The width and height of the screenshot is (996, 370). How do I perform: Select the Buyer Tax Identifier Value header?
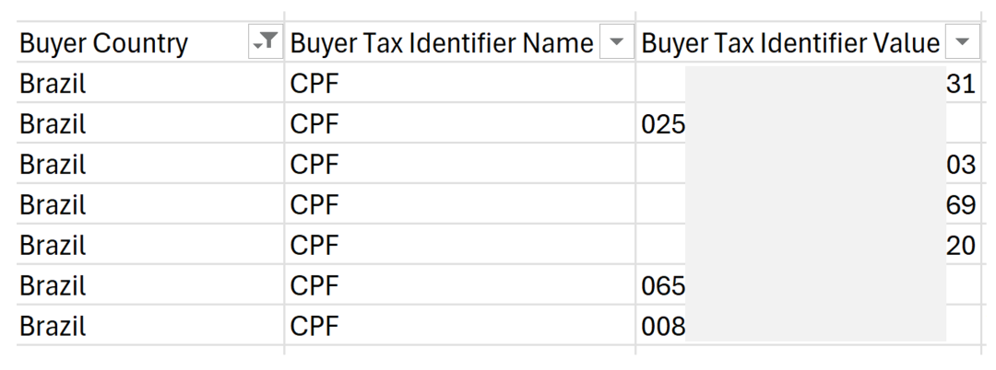(x=809, y=43)
